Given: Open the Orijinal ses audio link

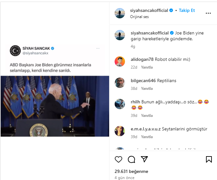Looking at the screenshot, I should point(139,17).
